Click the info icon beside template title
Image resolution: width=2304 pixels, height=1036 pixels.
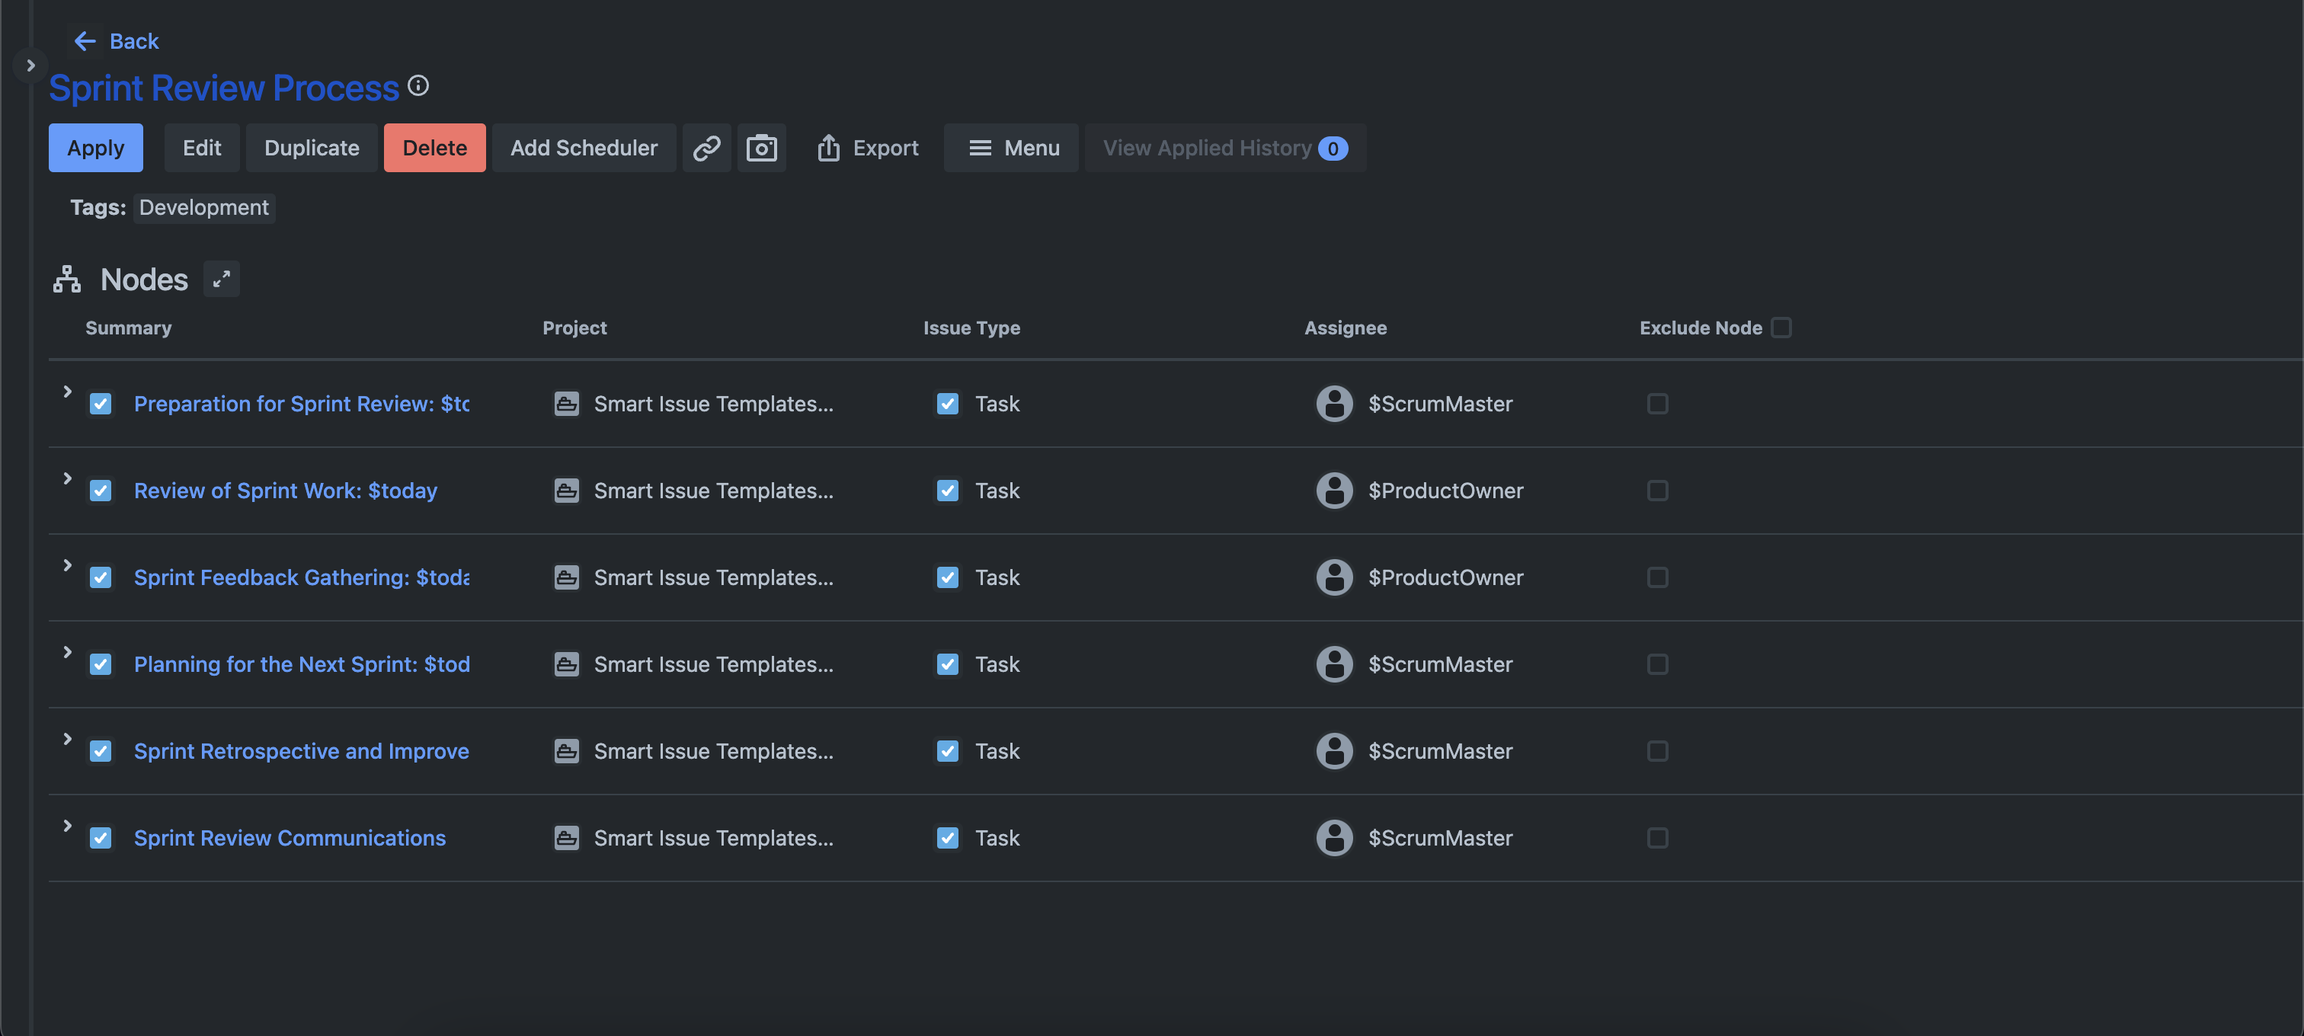418,86
